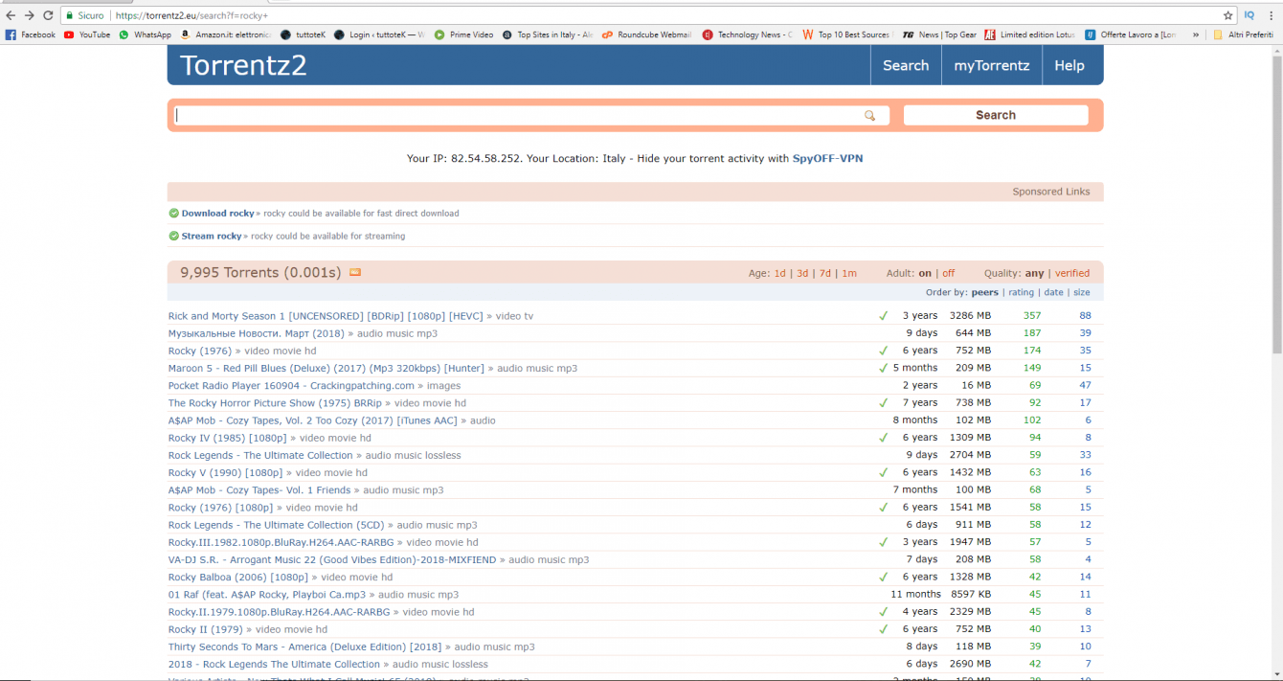The height and width of the screenshot is (681, 1283).
Task: Open the Prime Video bookmark
Action: pos(463,34)
